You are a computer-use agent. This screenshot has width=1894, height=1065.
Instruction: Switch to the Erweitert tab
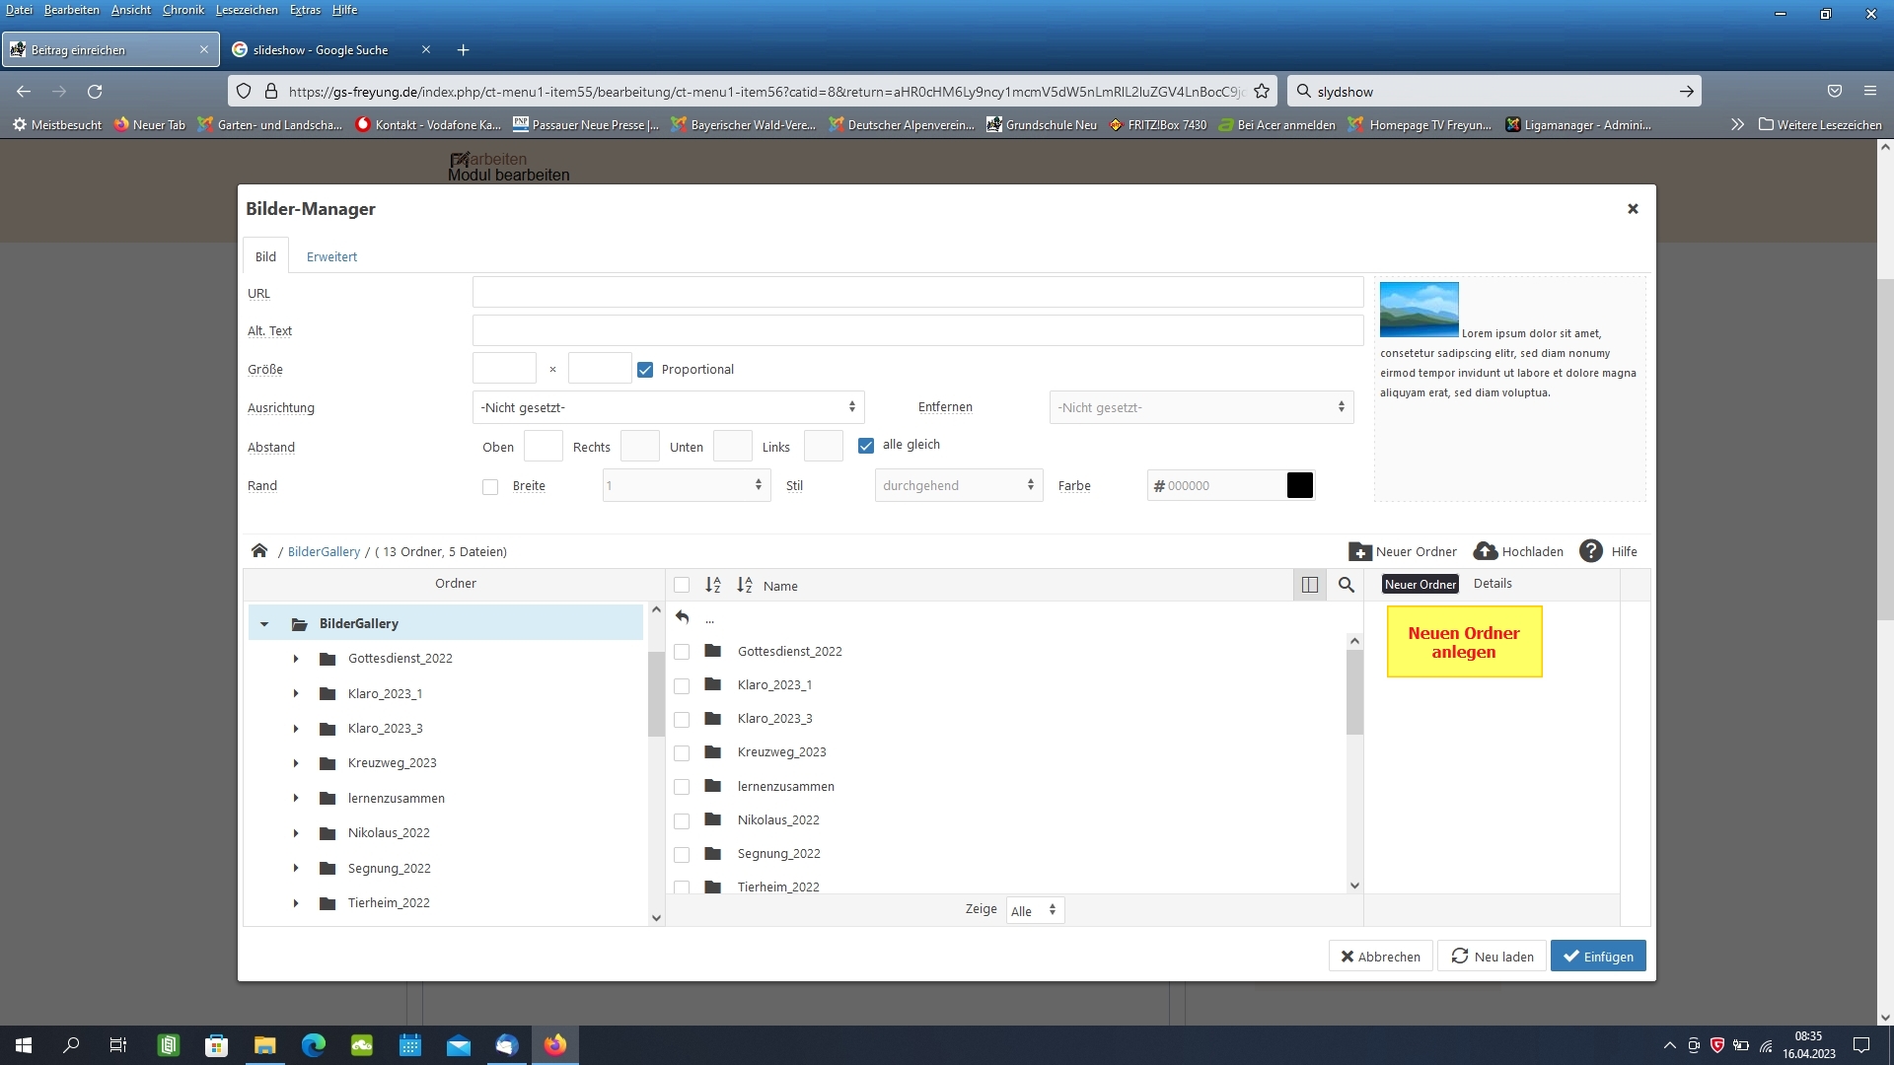[x=331, y=256]
